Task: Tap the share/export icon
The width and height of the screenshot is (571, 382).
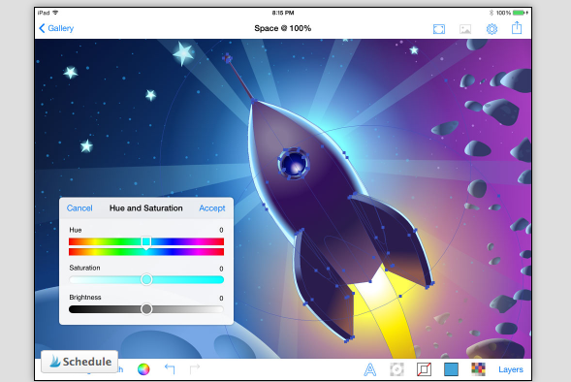Action: point(517,28)
